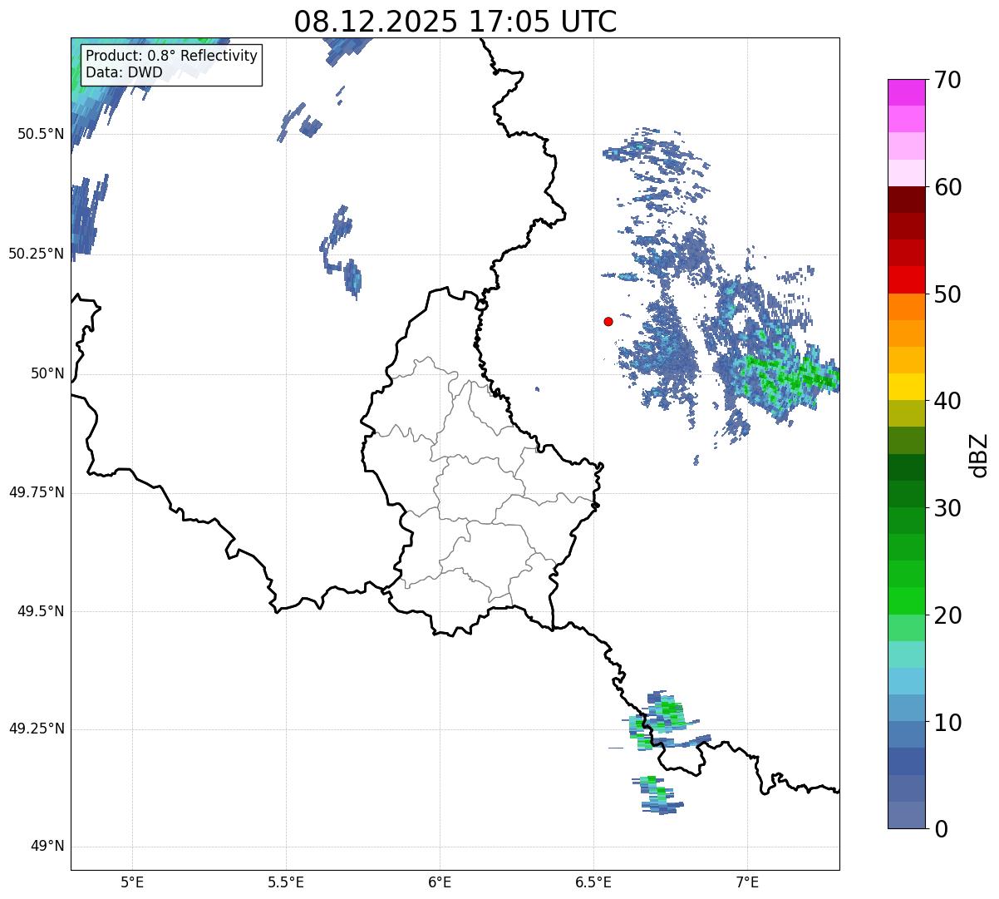This screenshot has width=999, height=899.
Task: Click the 10 colorbar tick label
Action: [947, 722]
